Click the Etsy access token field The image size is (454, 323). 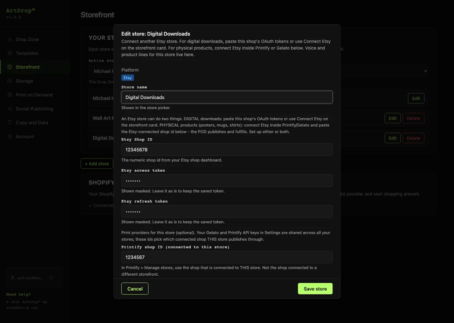[227, 181]
